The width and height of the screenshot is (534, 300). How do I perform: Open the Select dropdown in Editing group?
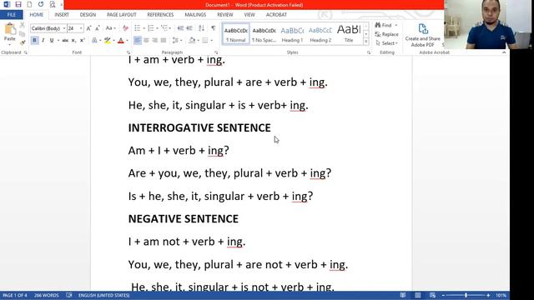(x=386, y=43)
